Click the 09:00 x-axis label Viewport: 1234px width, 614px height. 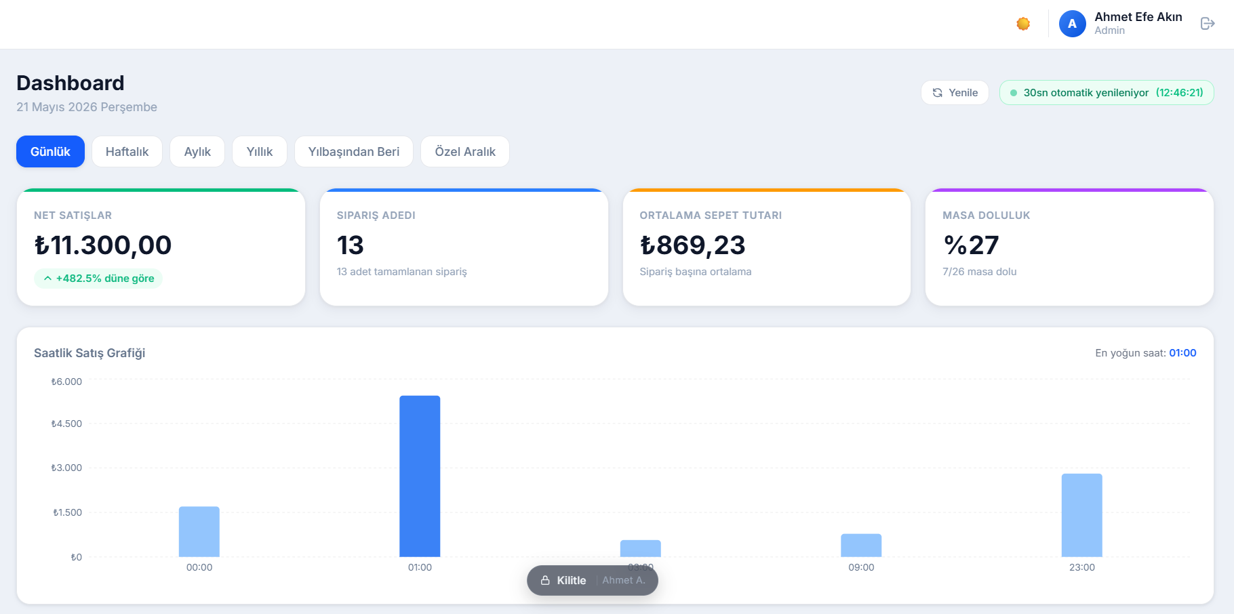(861, 567)
